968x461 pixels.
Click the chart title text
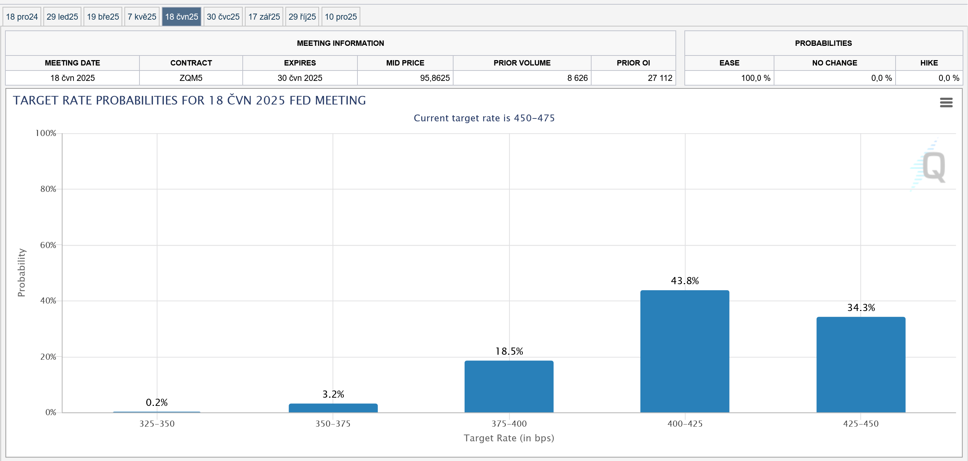pyautogui.click(x=189, y=101)
